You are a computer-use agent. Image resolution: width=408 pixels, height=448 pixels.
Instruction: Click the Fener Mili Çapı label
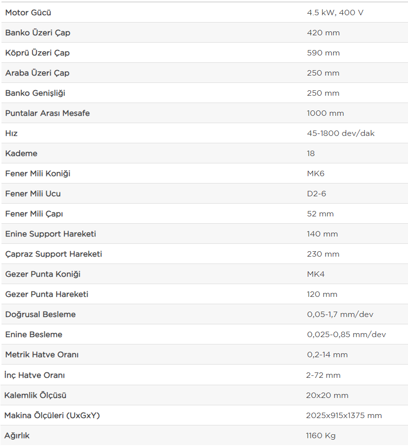[34, 214]
